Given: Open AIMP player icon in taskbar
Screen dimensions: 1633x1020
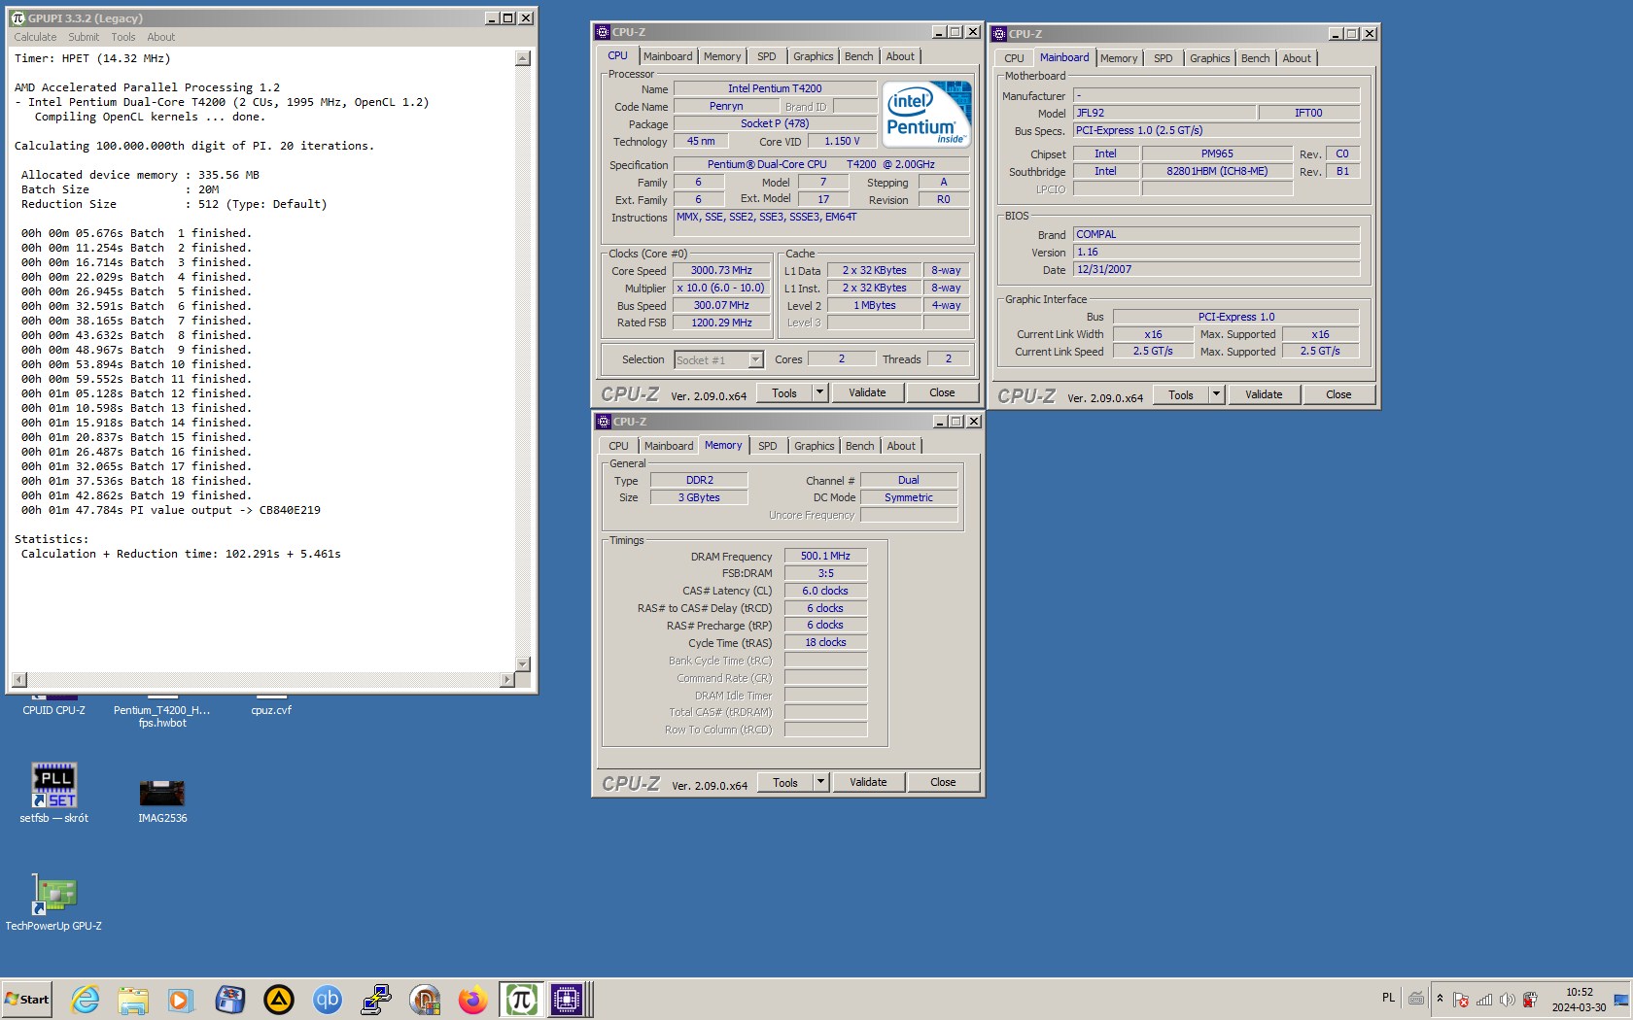Looking at the screenshot, I should coord(279,999).
